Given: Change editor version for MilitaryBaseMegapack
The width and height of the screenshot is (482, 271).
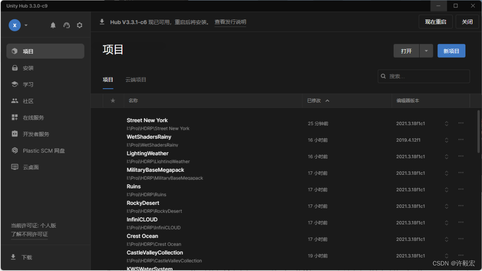Looking at the screenshot, I should (x=446, y=173).
